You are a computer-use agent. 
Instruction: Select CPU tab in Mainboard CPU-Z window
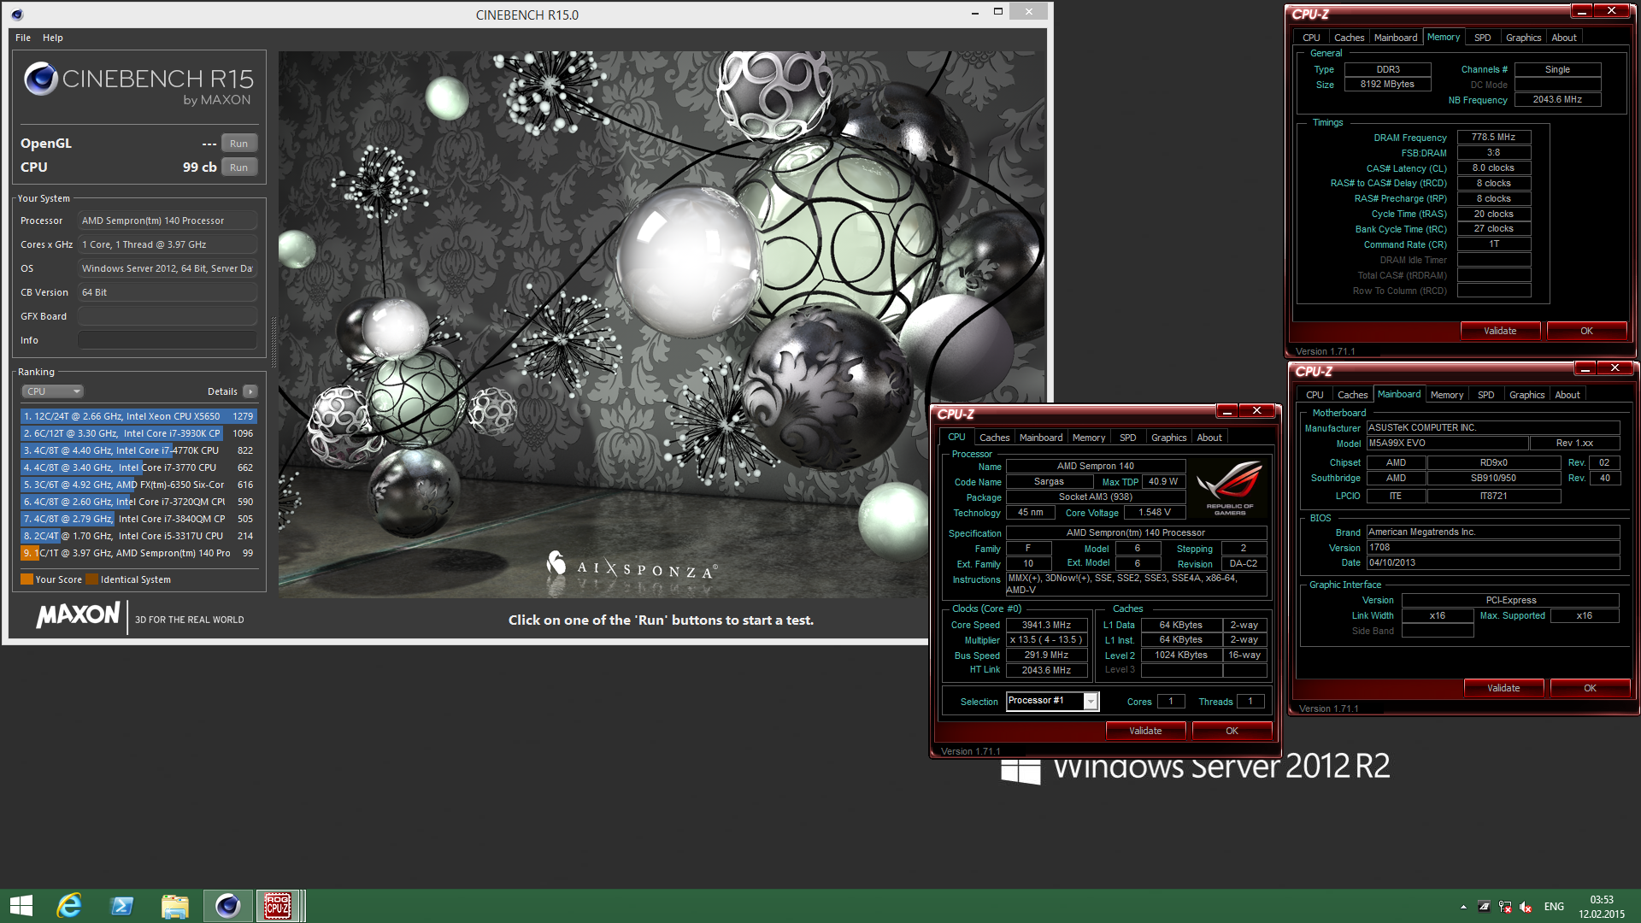click(x=1315, y=395)
